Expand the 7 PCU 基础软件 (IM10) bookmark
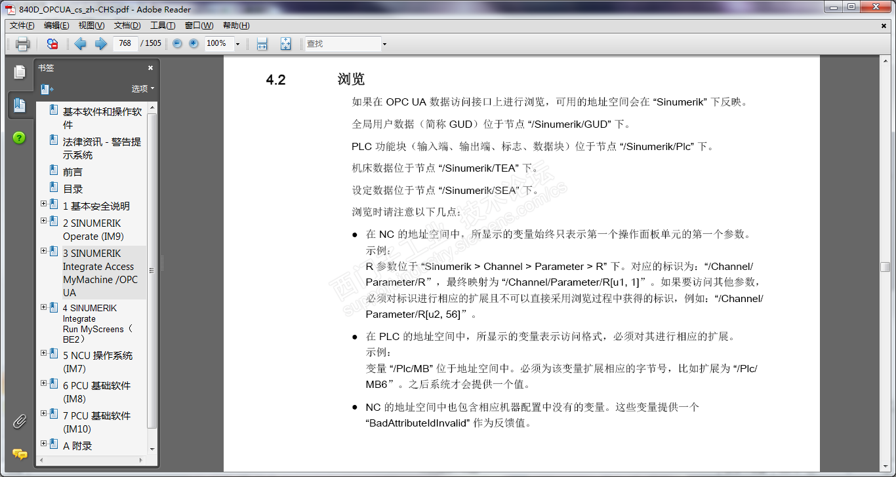 44,413
